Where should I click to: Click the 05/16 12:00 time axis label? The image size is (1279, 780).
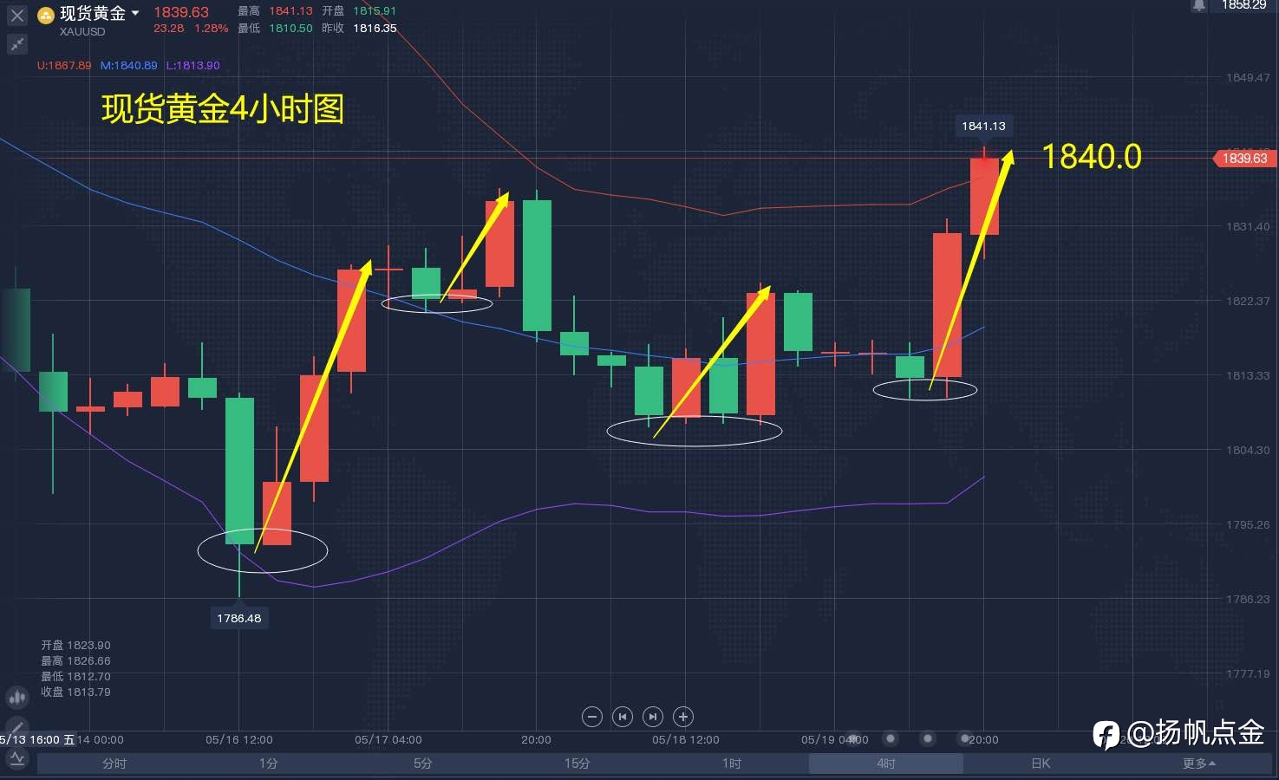tap(239, 739)
